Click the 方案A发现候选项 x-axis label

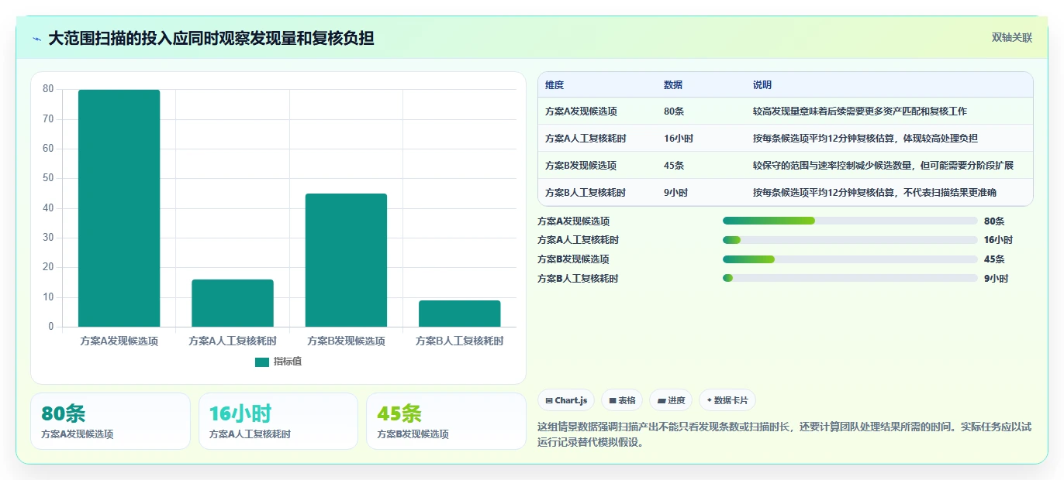[x=119, y=341]
